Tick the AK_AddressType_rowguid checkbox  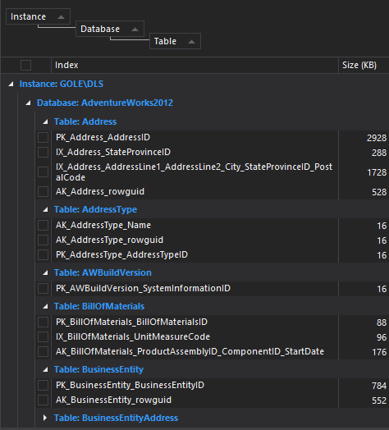click(43, 240)
